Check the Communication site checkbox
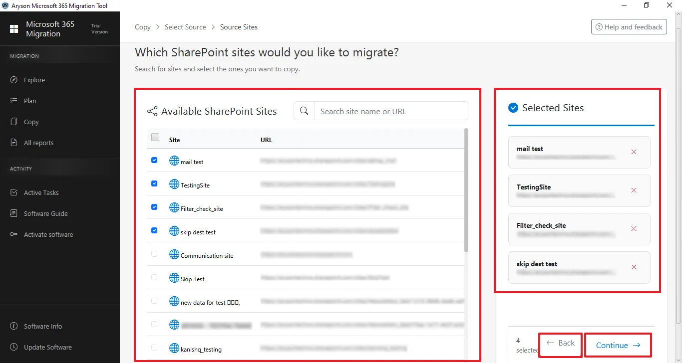682x363 pixels. tap(154, 254)
